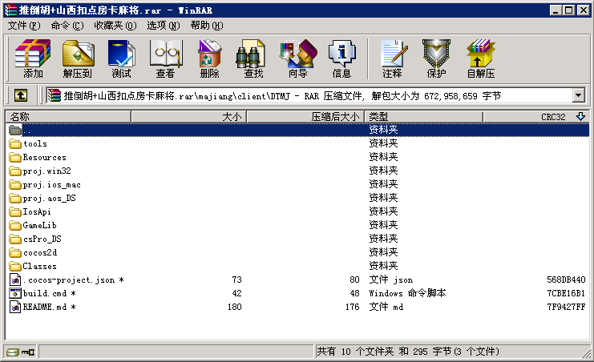The image size is (594, 362).
Task: Click the 查看 (View) toolbar icon
Action: [165, 58]
